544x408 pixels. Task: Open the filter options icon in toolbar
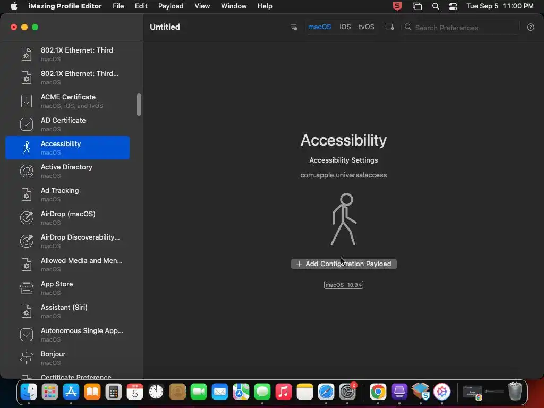click(293, 27)
